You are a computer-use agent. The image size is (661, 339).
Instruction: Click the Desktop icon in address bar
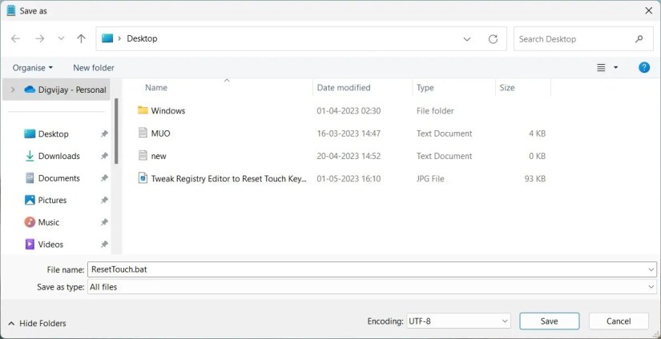tap(107, 38)
